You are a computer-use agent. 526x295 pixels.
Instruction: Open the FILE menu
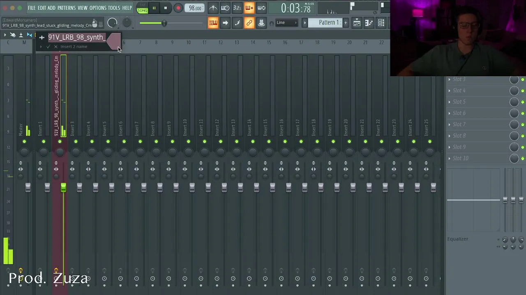[32, 8]
